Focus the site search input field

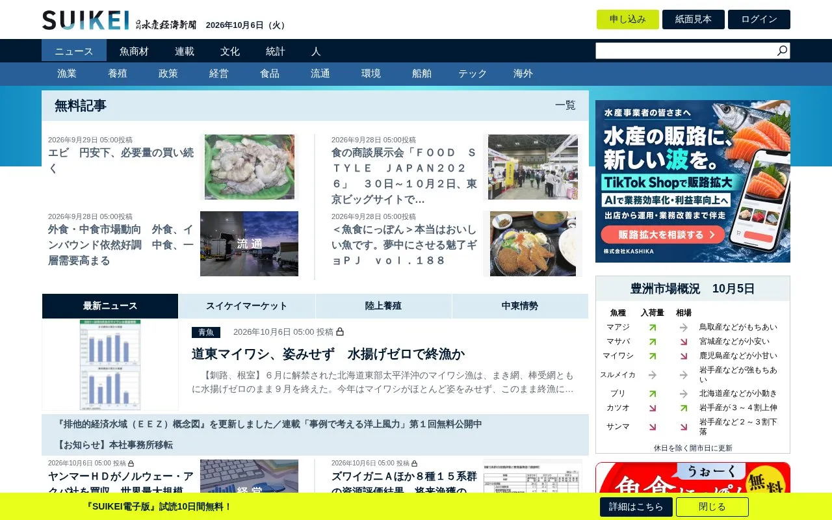(686, 51)
